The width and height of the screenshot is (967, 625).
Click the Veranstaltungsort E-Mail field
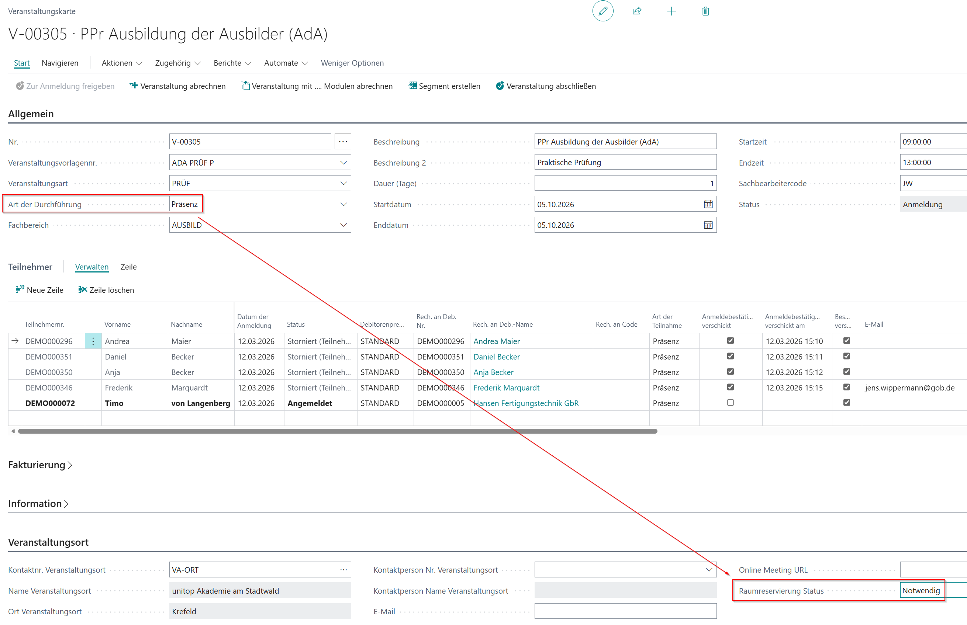tap(625, 611)
